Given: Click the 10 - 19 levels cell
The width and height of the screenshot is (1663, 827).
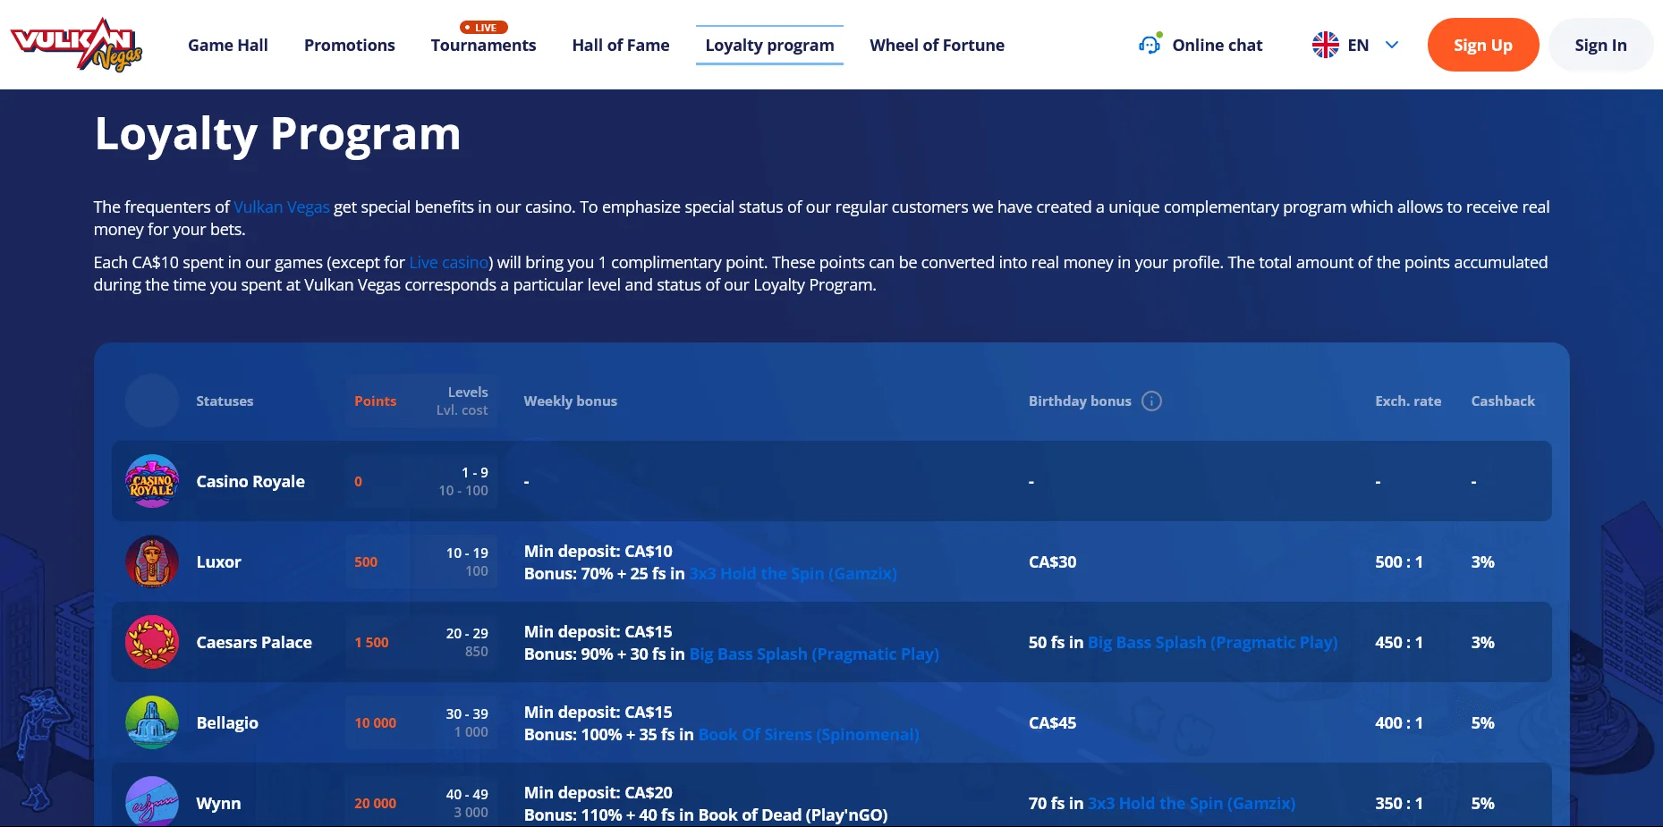Looking at the screenshot, I should [467, 553].
